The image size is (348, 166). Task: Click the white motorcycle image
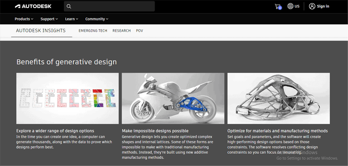pos(173,98)
